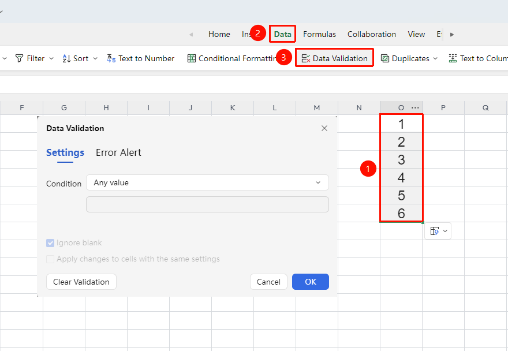
Task: Close the Data Validation dialog with X
Action: pos(324,128)
